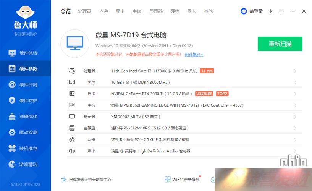
Task: Switch to the 显示器 tab
Action: tap(156, 11)
